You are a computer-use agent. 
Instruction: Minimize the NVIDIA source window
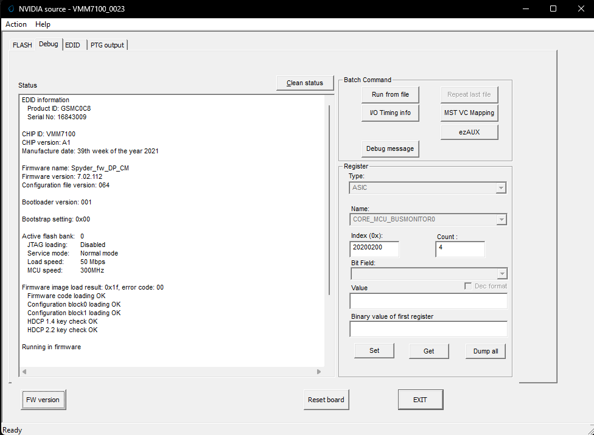526,9
